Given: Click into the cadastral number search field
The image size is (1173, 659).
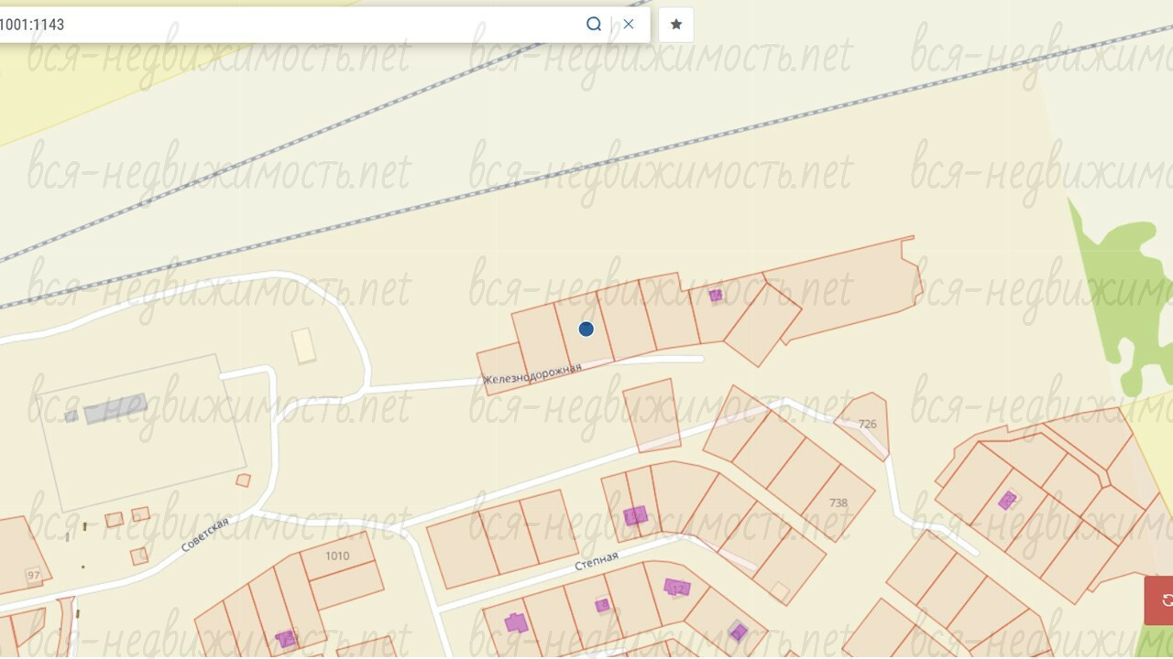Looking at the screenshot, I should [275, 25].
